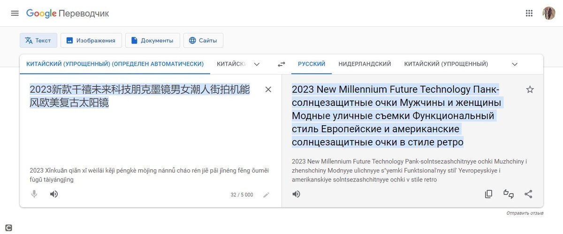Swap source and target languages
The image size is (563, 234).
point(281,64)
